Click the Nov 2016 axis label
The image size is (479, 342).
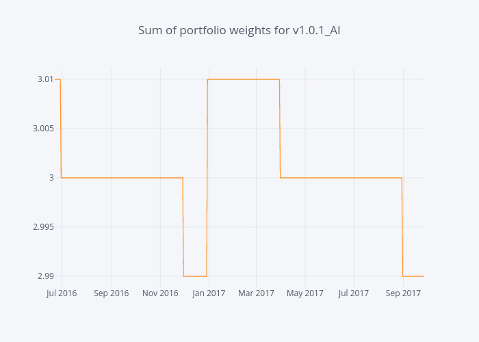[159, 293]
